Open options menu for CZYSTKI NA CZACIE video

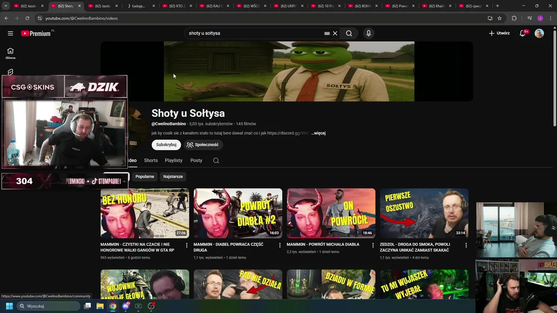pyautogui.click(x=187, y=246)
